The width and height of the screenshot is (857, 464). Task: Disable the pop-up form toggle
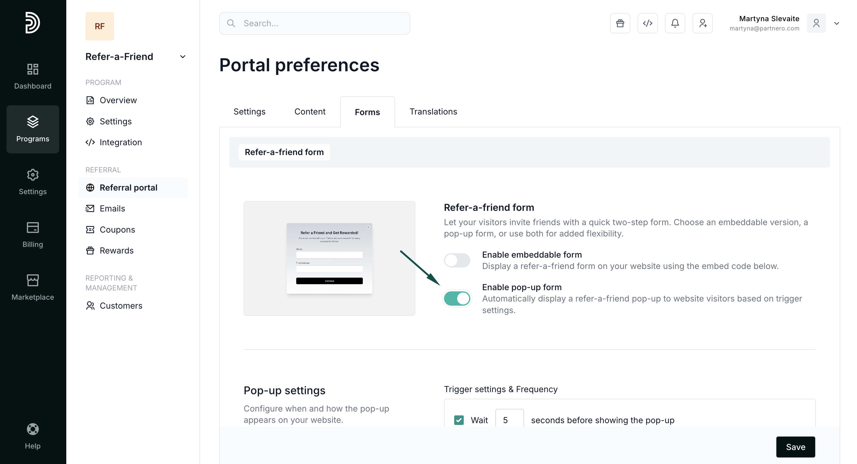[457, 298]
